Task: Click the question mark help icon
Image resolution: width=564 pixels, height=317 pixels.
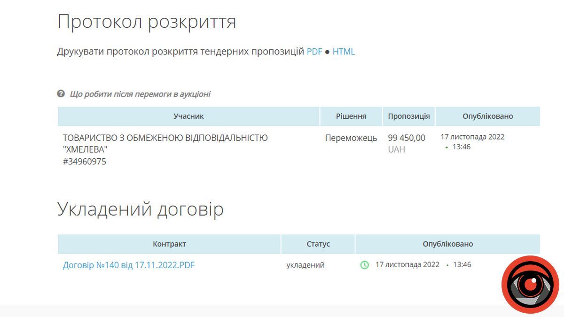Action: [x=61, y=94]
